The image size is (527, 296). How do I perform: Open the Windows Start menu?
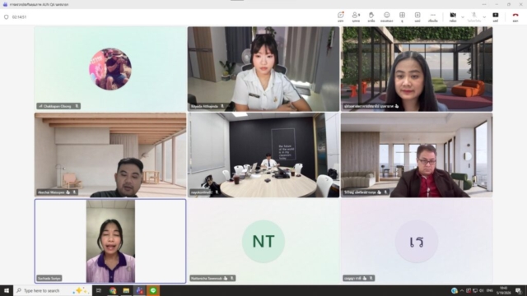coord(7,290)
